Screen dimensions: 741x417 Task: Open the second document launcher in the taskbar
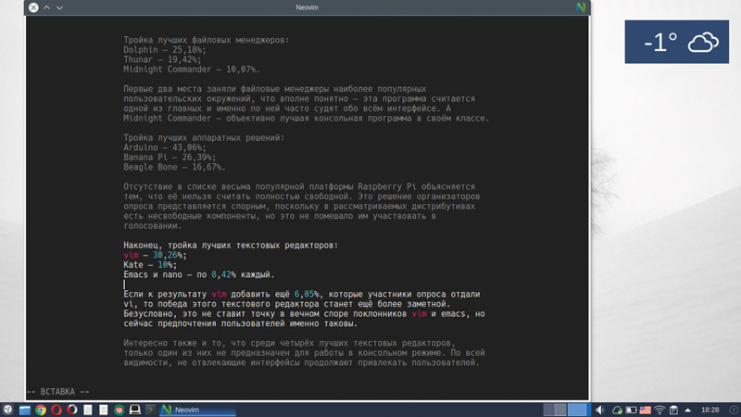click(x=104, y=410)
